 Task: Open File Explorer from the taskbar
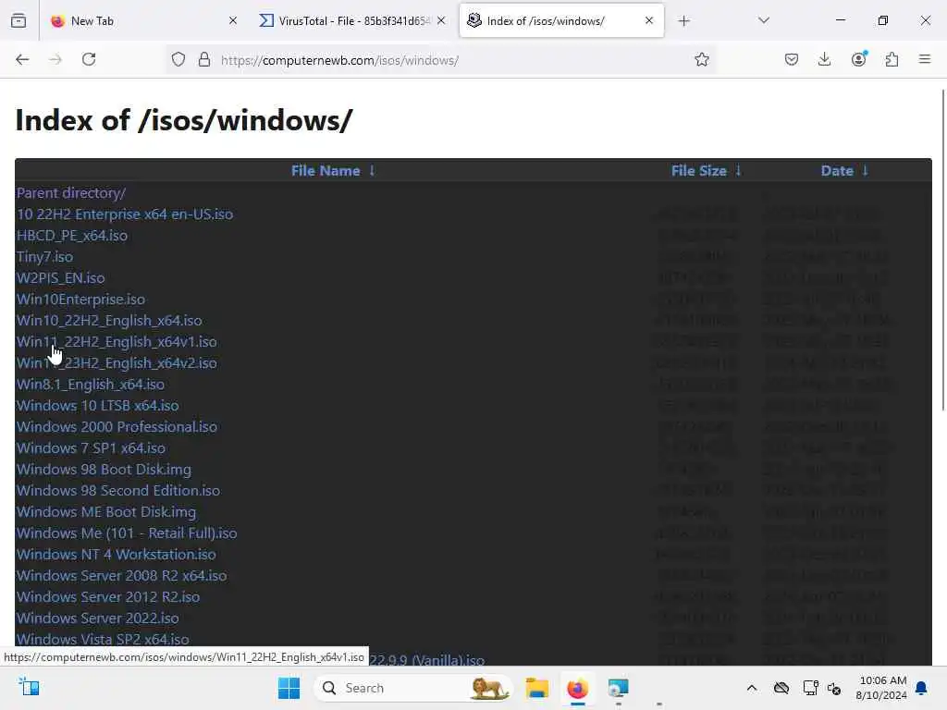coord(537,688)
